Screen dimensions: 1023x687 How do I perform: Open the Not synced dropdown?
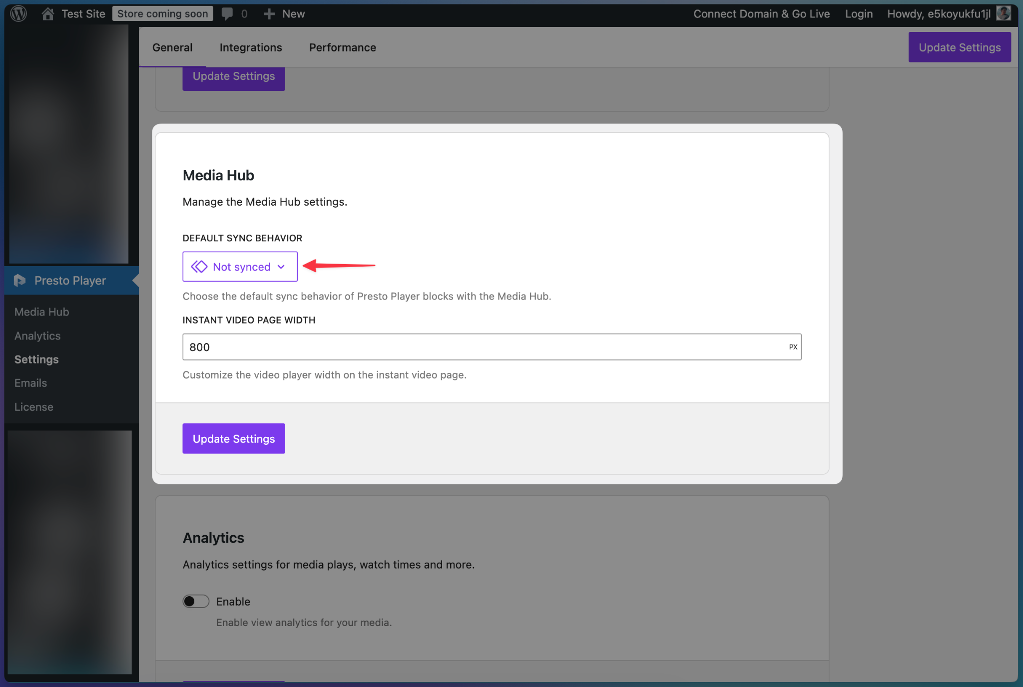pos(240,267)
